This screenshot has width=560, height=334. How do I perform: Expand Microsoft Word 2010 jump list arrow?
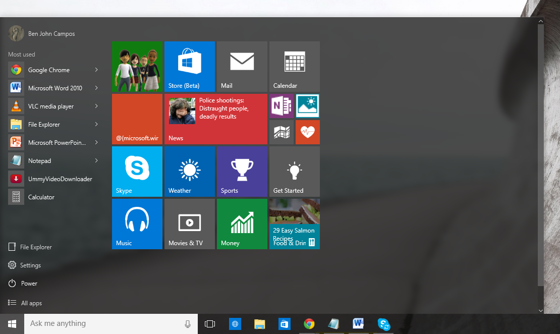point(96,88)
